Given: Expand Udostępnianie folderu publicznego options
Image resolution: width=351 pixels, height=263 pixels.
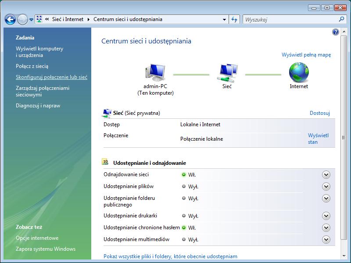Looking at the screenshot, I should (x=326, y=198).
